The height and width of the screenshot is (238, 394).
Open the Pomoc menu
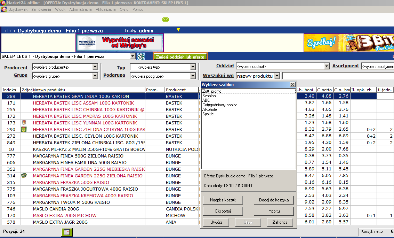click(x=138, y=9)
